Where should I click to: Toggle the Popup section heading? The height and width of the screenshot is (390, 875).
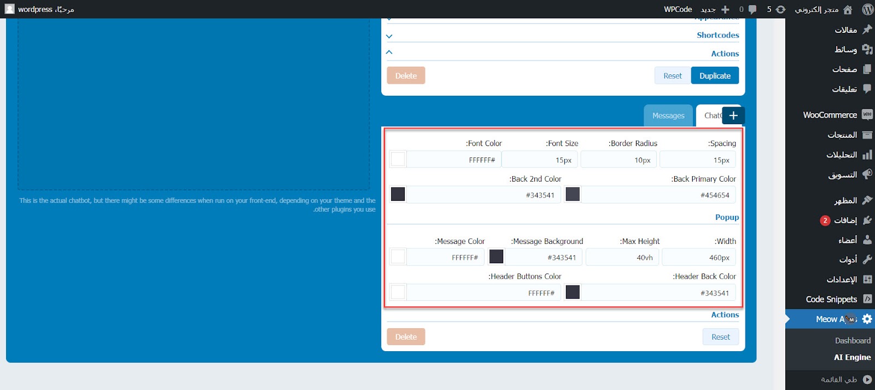727,217
